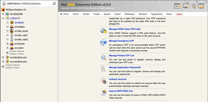This screenshot has width=208, height=102.
Task: Open RCDevs Directory root entry
Action: coord(14,10)
